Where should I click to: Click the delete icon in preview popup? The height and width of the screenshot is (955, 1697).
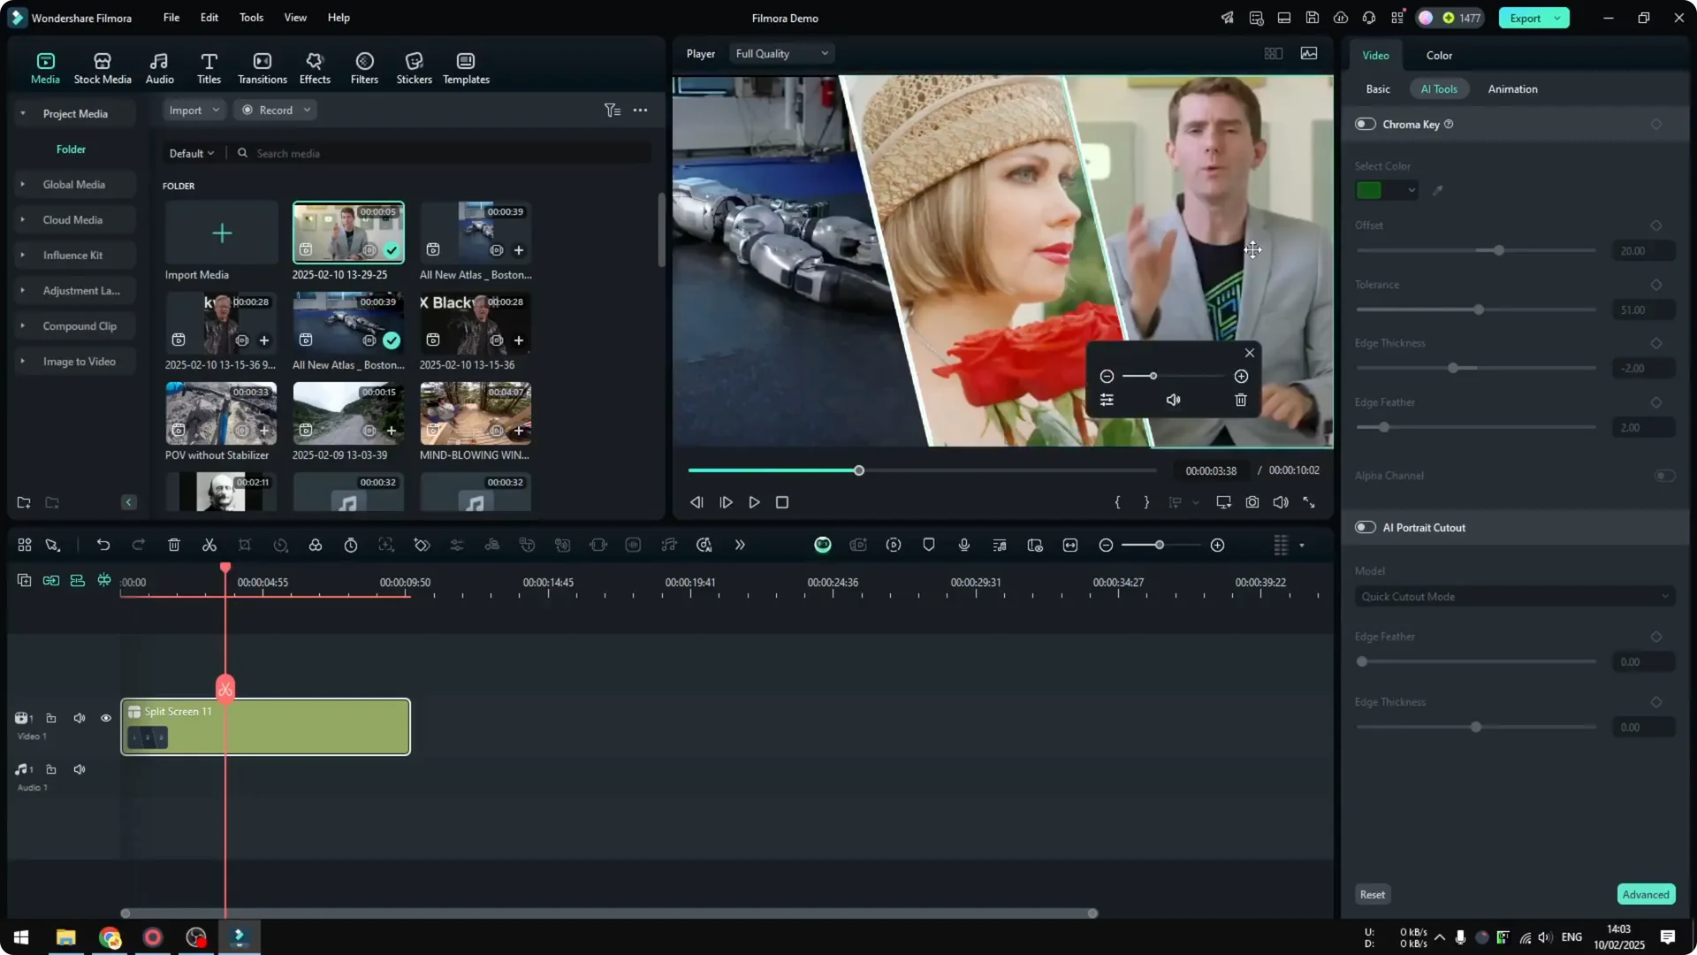pos(1241,400)
